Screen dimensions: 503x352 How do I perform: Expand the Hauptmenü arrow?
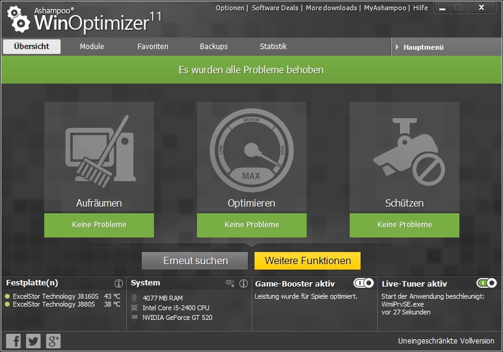(397, 47)
